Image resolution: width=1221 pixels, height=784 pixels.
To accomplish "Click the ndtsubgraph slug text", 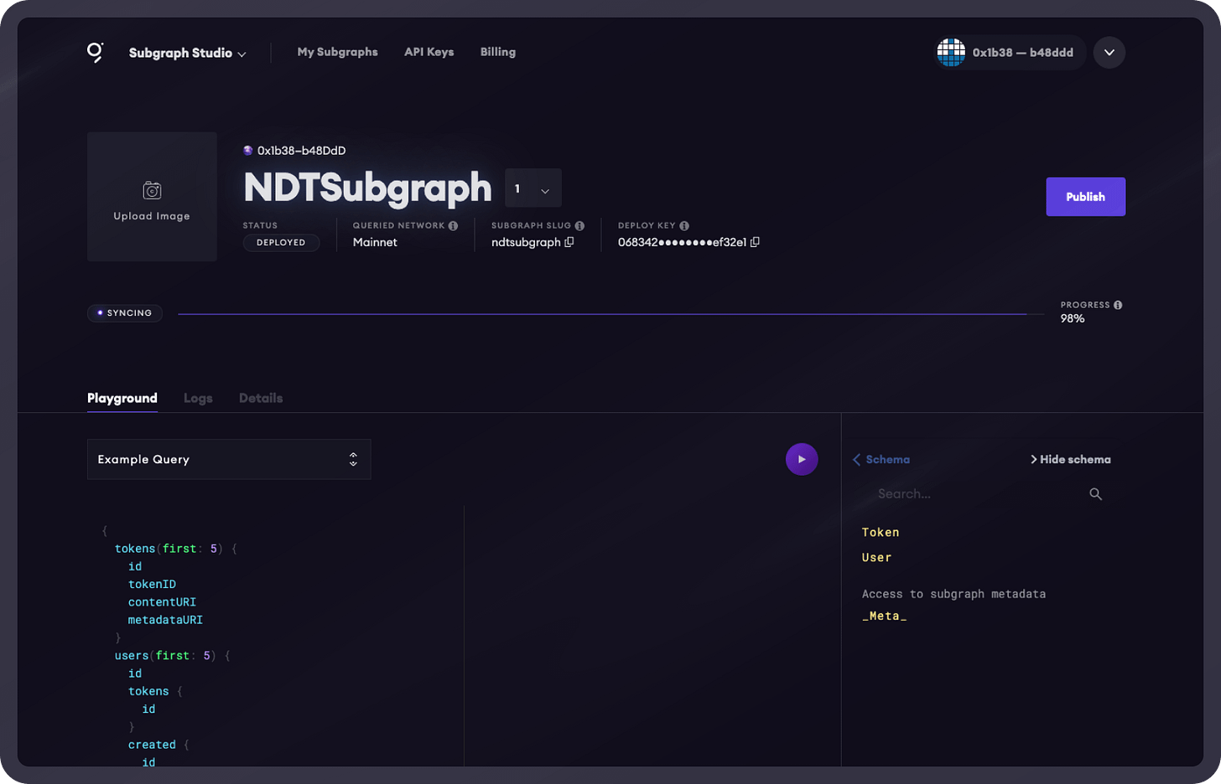I will [x=526, y=242].
